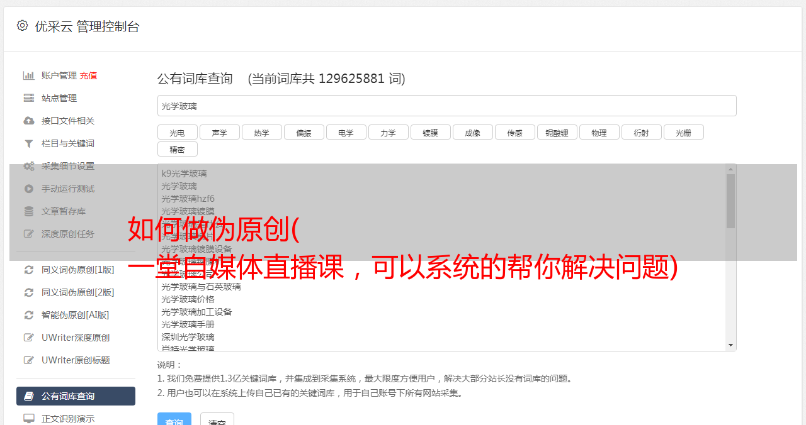Click the results list scroll down arrow
Image resolution: width=806 pixels, height=425 pixels.
pyautogui.click(x=730, y=345)
